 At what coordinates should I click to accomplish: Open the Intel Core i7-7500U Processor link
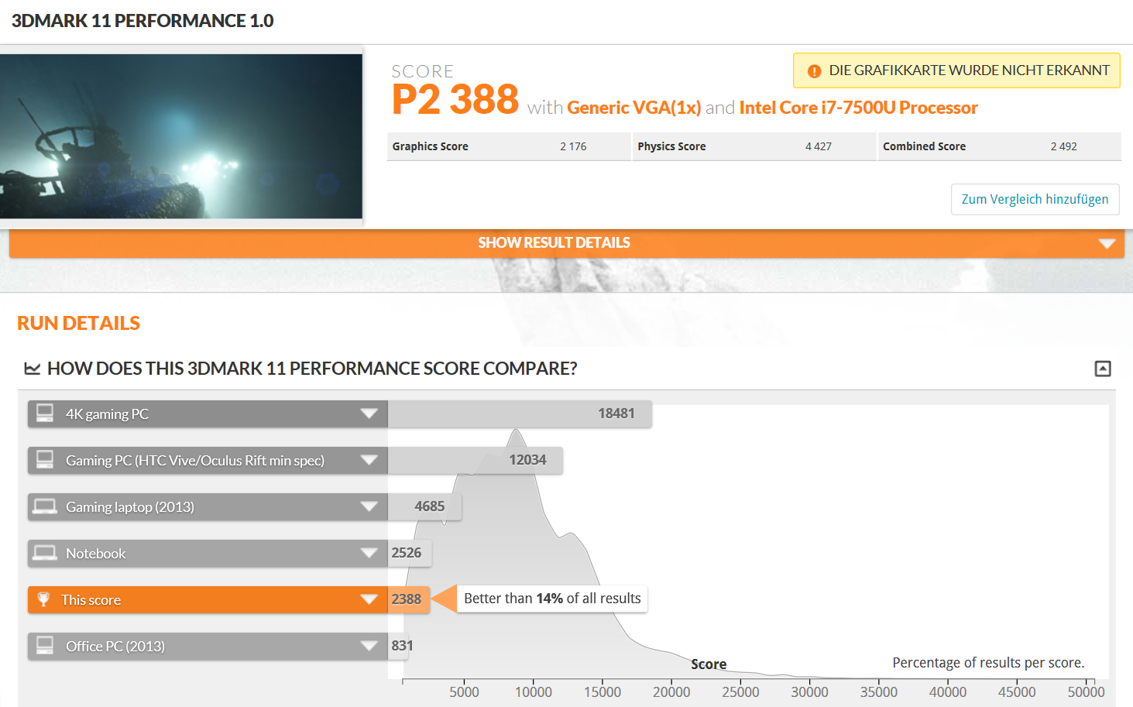(858, 108)
